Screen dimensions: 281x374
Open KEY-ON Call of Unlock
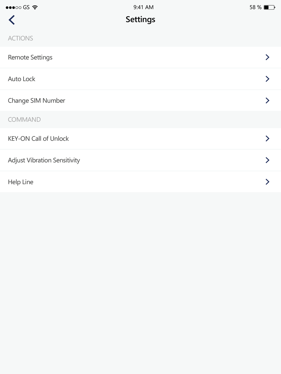pos(38,138)
